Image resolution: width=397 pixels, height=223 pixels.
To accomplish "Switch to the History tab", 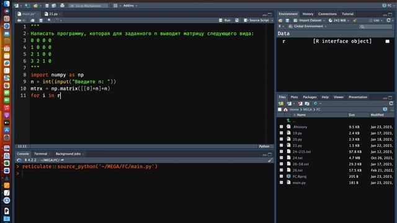I will (308, 14).
